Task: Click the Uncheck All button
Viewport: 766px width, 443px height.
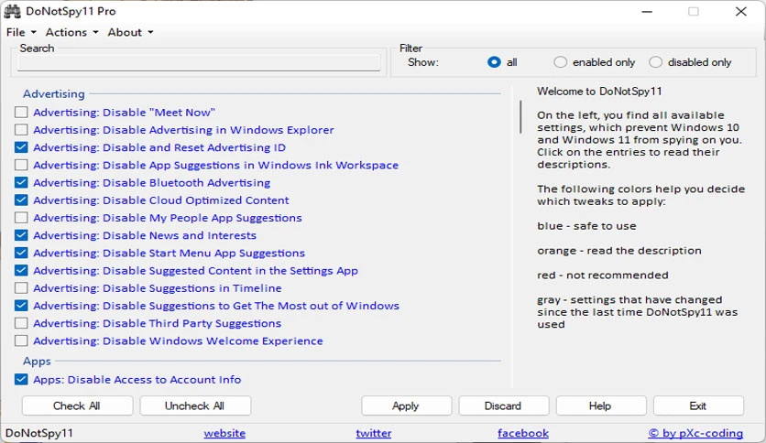Action: point(195,405)
